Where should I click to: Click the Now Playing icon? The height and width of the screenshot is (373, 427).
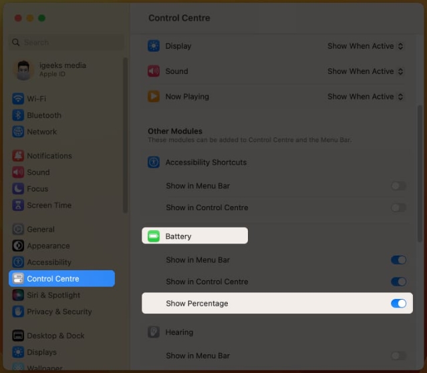coord(154,97)
